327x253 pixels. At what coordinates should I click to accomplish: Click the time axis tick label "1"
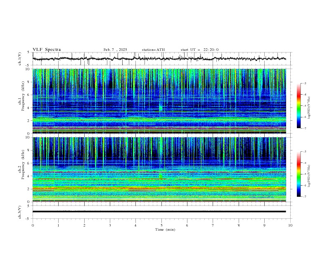click(x=58, y=225)
